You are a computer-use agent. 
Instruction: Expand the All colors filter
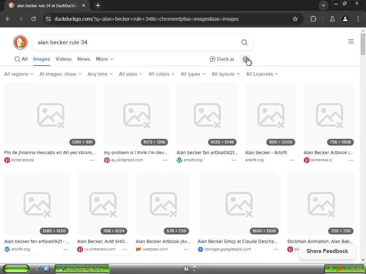point(162,74)
